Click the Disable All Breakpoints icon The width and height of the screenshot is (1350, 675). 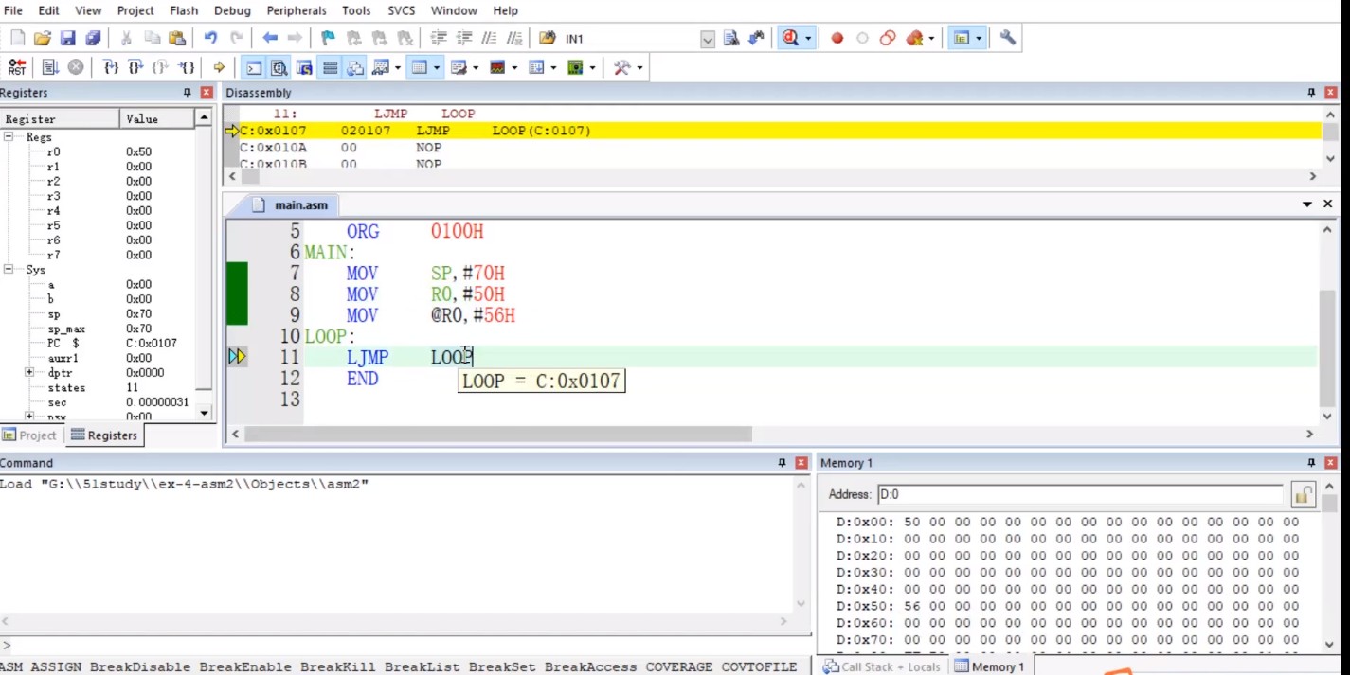(888, 38)
